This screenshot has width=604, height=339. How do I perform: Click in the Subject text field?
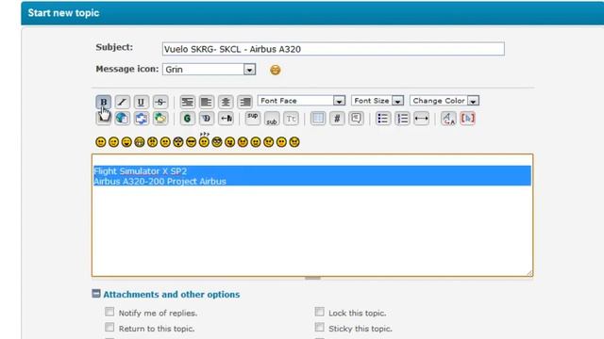(x=333, y=49)
